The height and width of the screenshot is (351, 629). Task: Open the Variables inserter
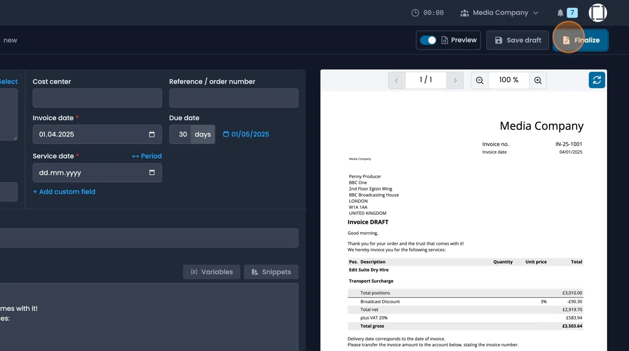(x=212, y=271)
